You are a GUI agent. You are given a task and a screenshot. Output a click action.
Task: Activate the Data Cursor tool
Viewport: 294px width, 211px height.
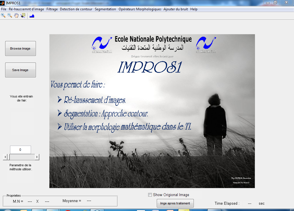coord(23,16)
